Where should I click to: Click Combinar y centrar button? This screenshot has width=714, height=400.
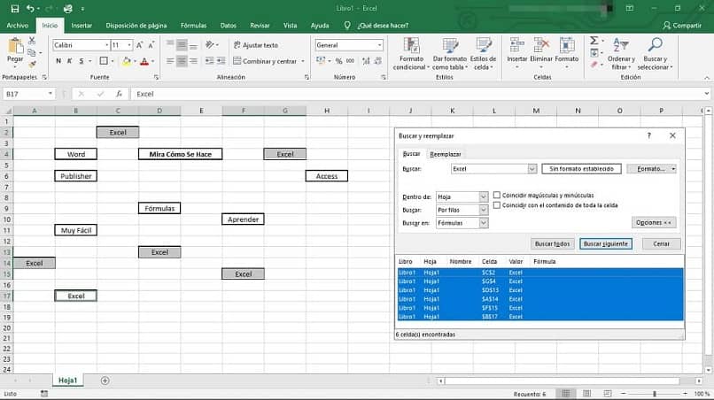pos(265,61)
